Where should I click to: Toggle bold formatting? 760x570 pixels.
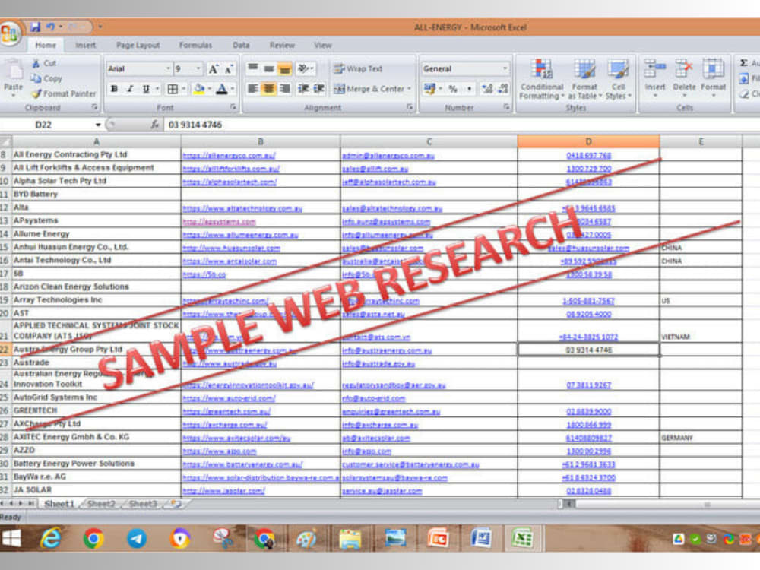coord(115,89)
